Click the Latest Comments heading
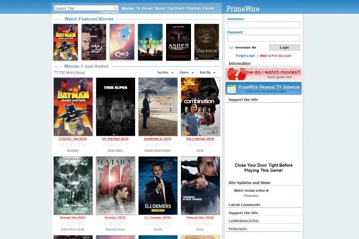Image resolution: width=359 pixels, height=239 pixels. [x=244, y=205]
